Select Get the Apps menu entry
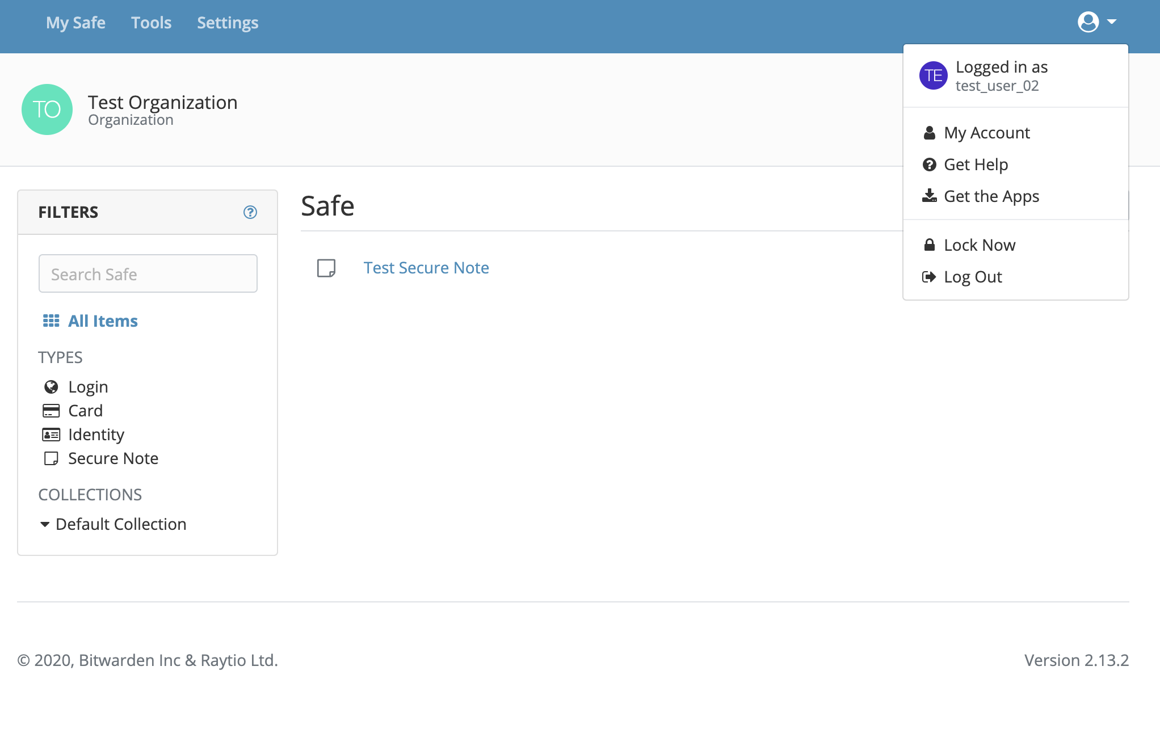Viewport: 1160px width, 742px height. 991,196
